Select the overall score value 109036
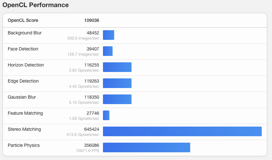Screen dimensions: 272x160 (91, 20)
